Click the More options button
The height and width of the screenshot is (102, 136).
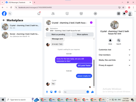tap(82, 35)
